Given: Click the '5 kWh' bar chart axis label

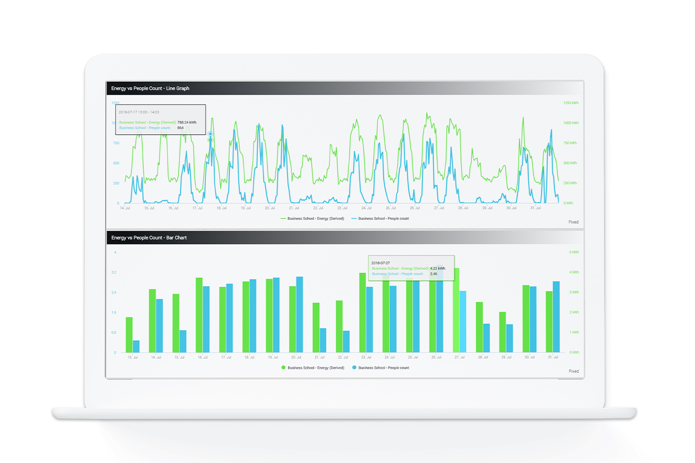Looking at the screenshot, I should (x=574, y=252).
